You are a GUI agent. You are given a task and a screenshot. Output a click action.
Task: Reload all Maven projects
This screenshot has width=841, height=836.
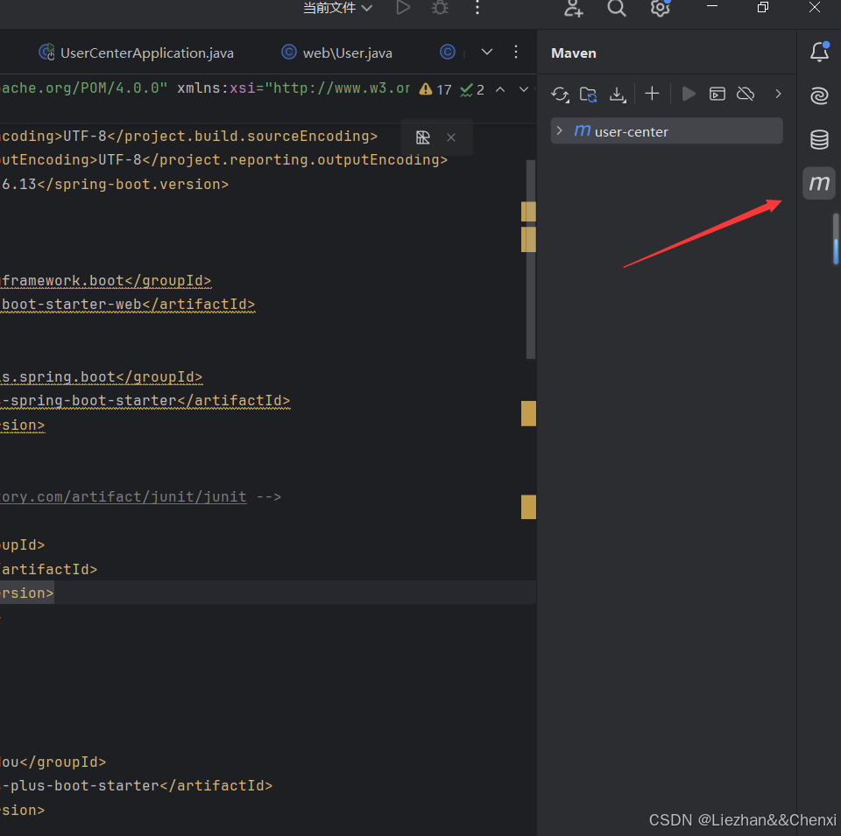[560, 95]
